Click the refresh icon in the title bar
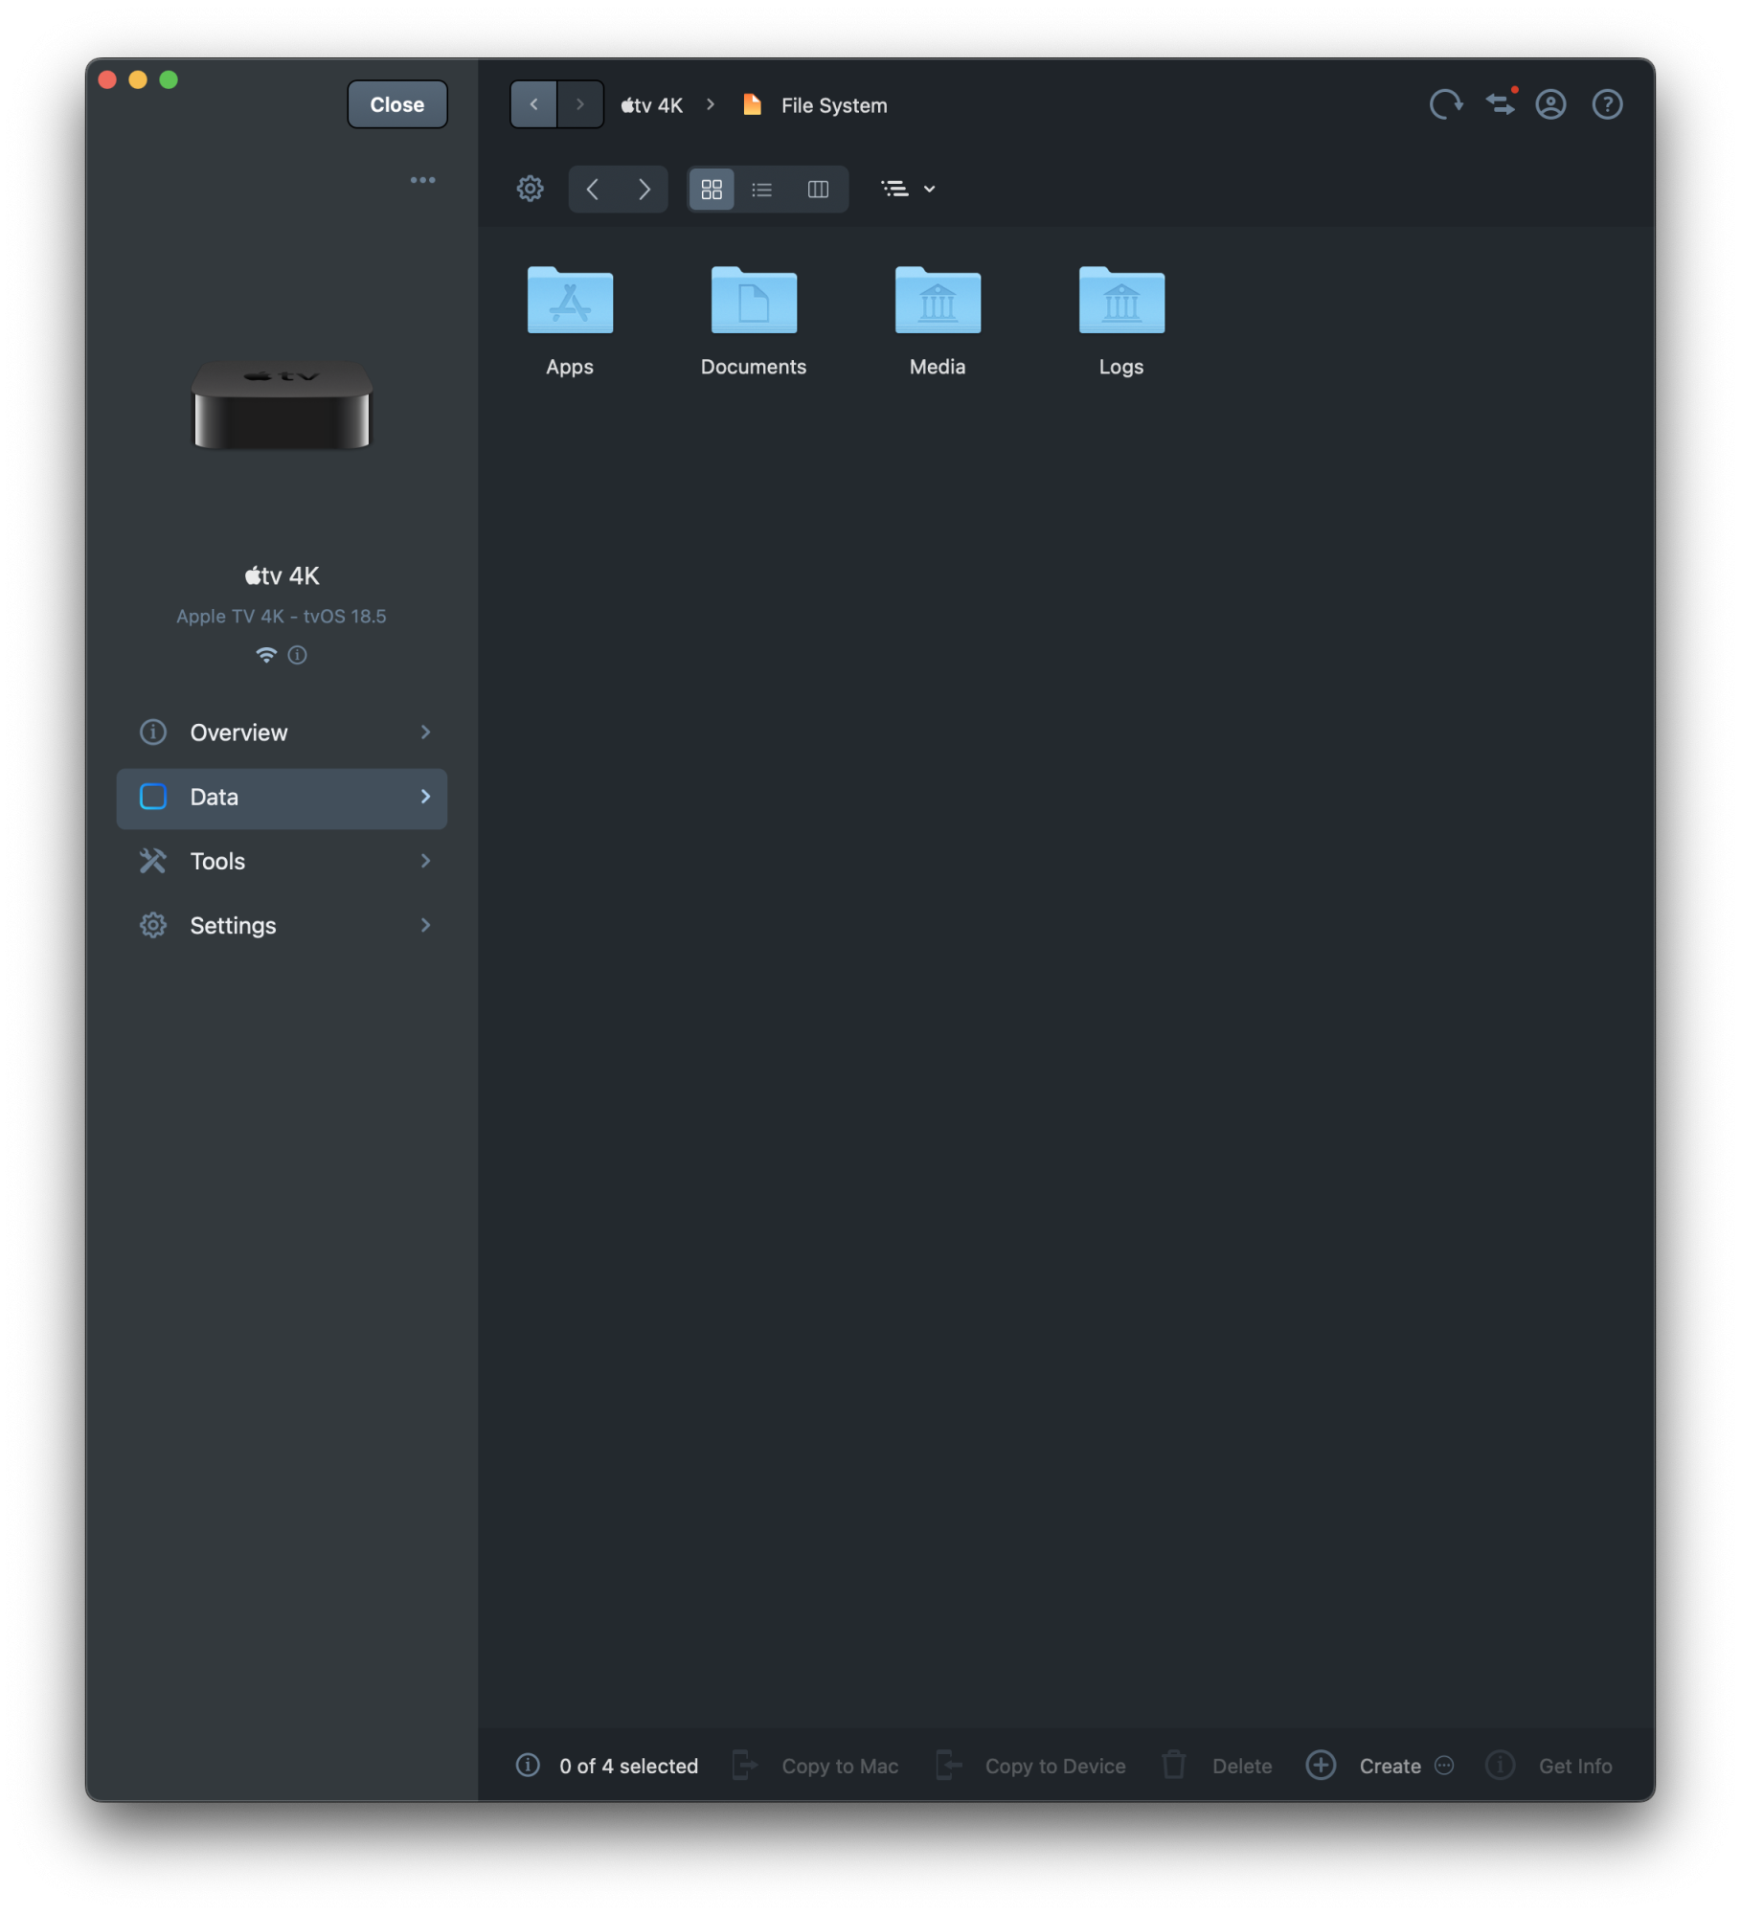Image resolution: width=1741 pixels, height=1915 pixels. pyautogui.click(x=1446, y=104)
